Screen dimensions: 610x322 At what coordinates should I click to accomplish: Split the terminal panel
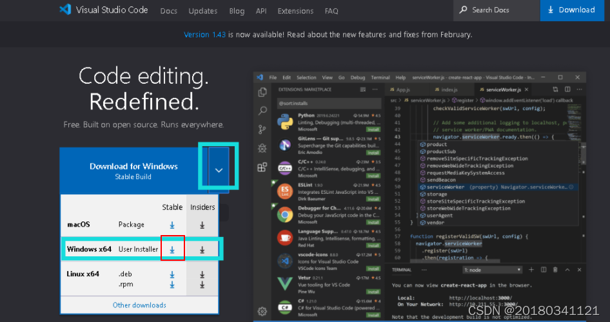[544, 270]
